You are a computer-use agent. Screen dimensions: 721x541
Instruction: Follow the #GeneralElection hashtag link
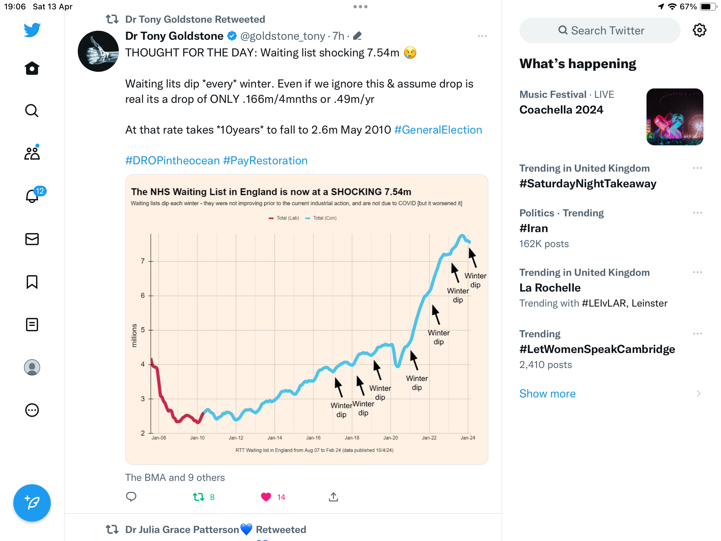(x=438, y=130)
